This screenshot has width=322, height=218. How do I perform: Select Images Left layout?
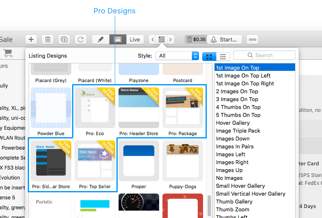click(255, 154)
